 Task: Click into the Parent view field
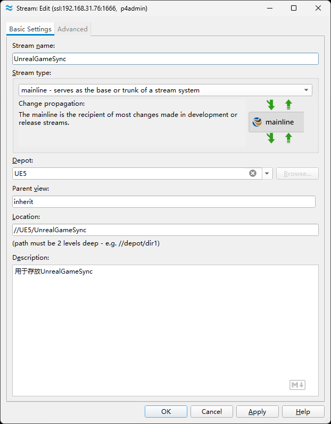164,202
